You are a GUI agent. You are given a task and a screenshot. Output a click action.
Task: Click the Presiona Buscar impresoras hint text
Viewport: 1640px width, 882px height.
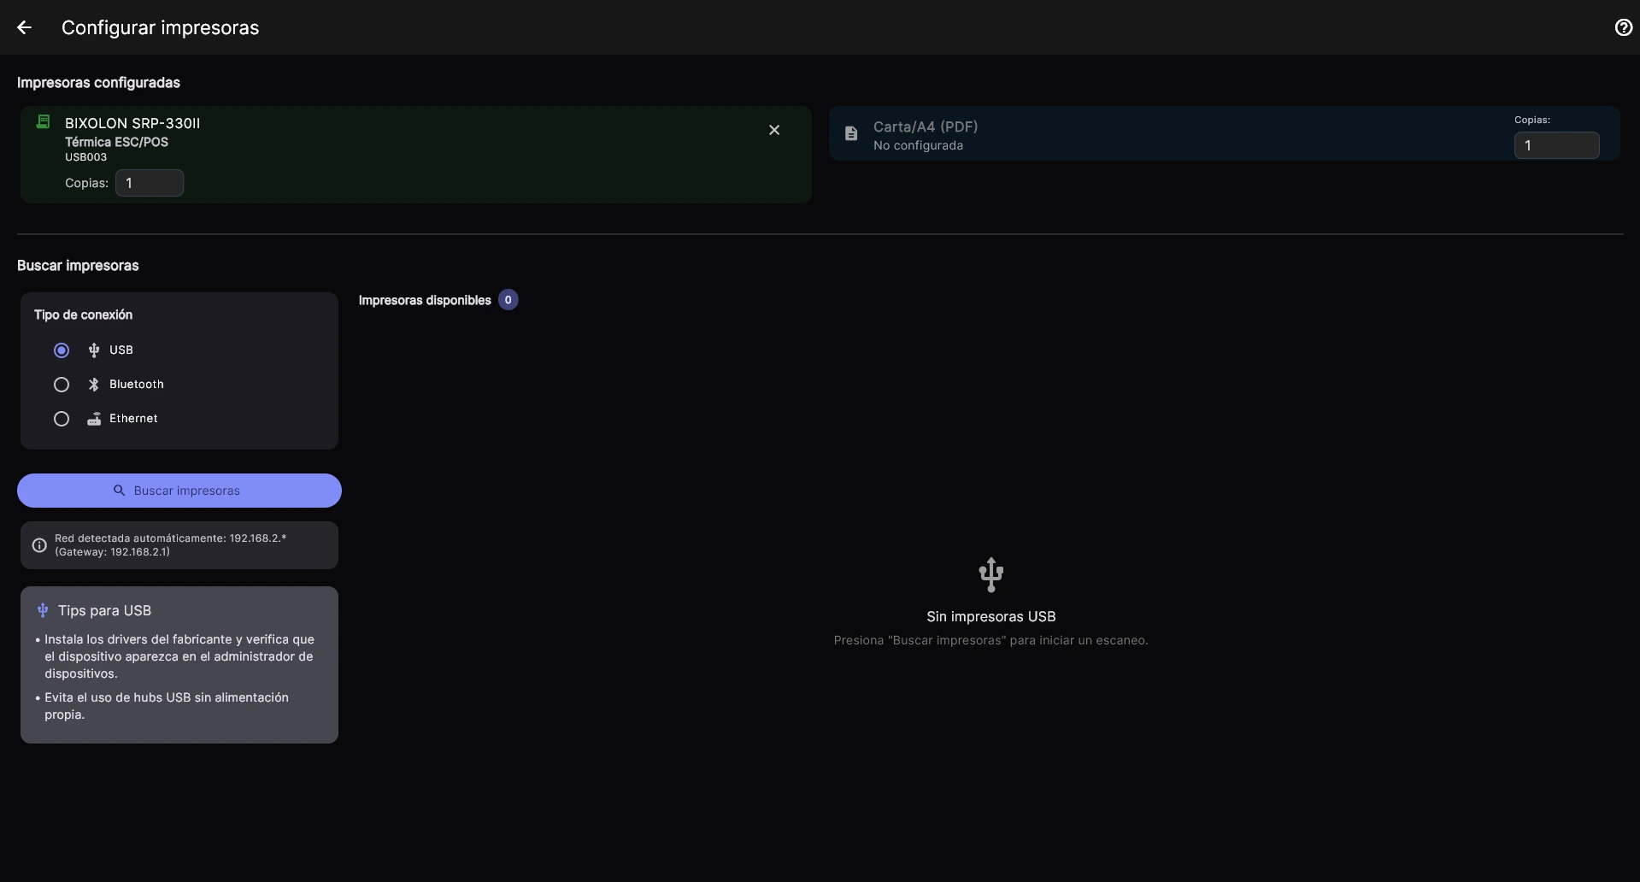[x=991, y=640]
